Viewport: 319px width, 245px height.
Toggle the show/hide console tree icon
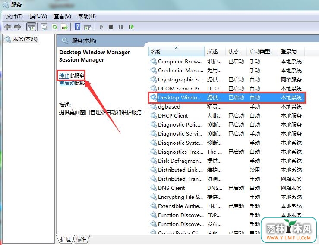32,27
